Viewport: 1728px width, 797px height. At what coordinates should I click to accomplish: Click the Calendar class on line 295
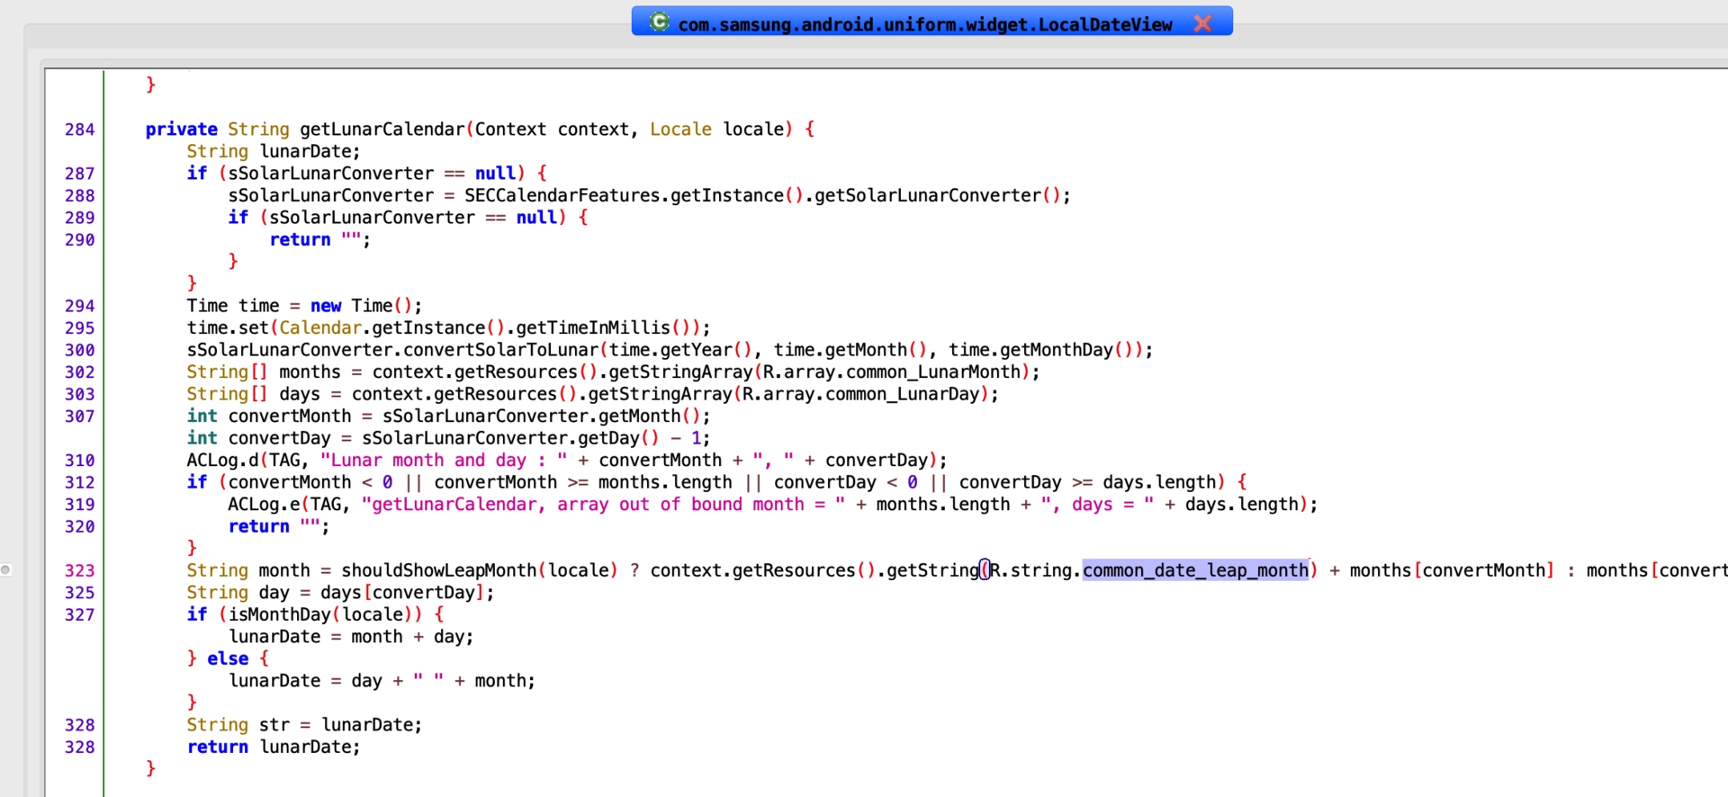320,328
